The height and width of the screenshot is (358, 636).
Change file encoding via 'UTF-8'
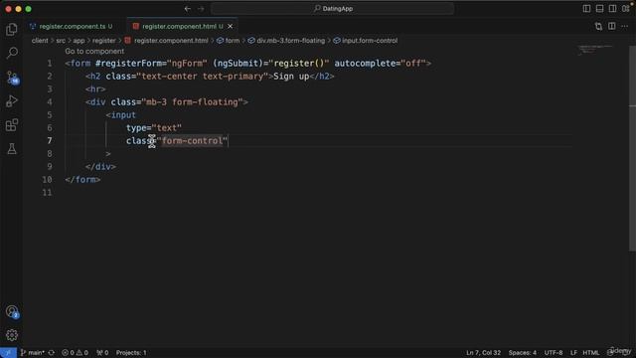coord(554,353)
